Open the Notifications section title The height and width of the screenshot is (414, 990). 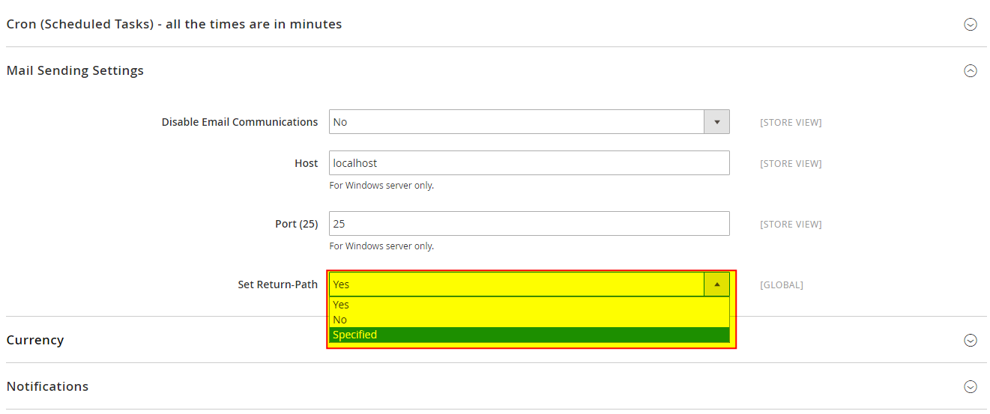47,386
